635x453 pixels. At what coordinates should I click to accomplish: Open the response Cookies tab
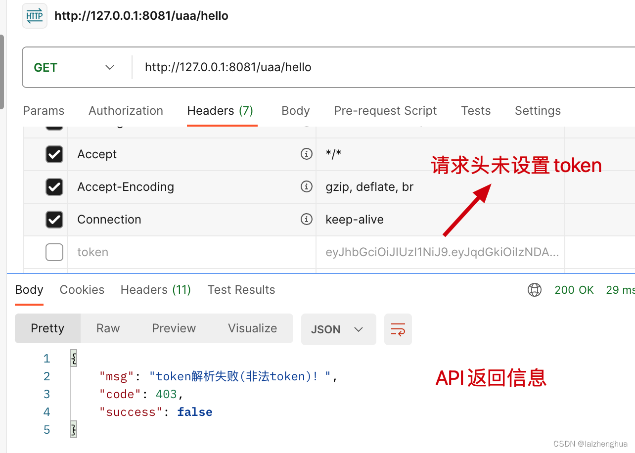pyautogui.click(x=82, y=290)
